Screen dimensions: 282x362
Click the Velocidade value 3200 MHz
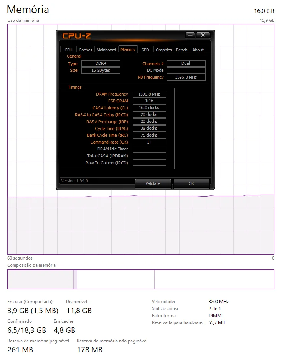coord(219,302)
